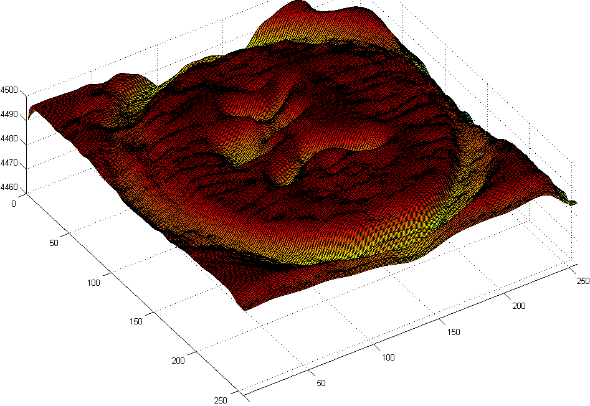Select the right-most pointed tip of the surface
The image size is (590, 406).
(x=575, y=203)
